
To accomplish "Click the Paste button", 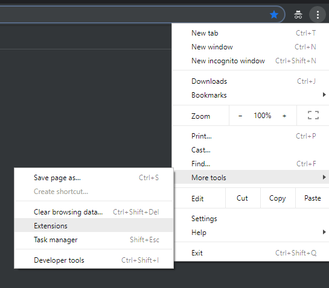I will point(313,198).
